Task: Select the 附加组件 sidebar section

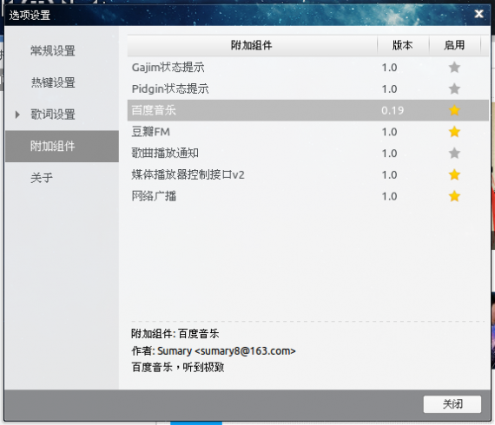Action: (62, 147)
